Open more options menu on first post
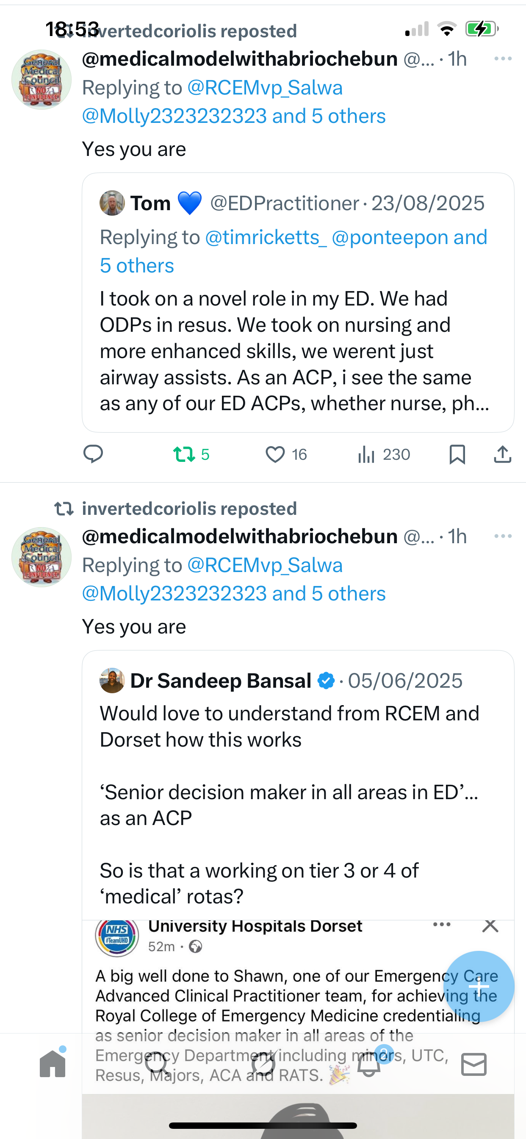The image size is (526, 1139). (503, 59)
